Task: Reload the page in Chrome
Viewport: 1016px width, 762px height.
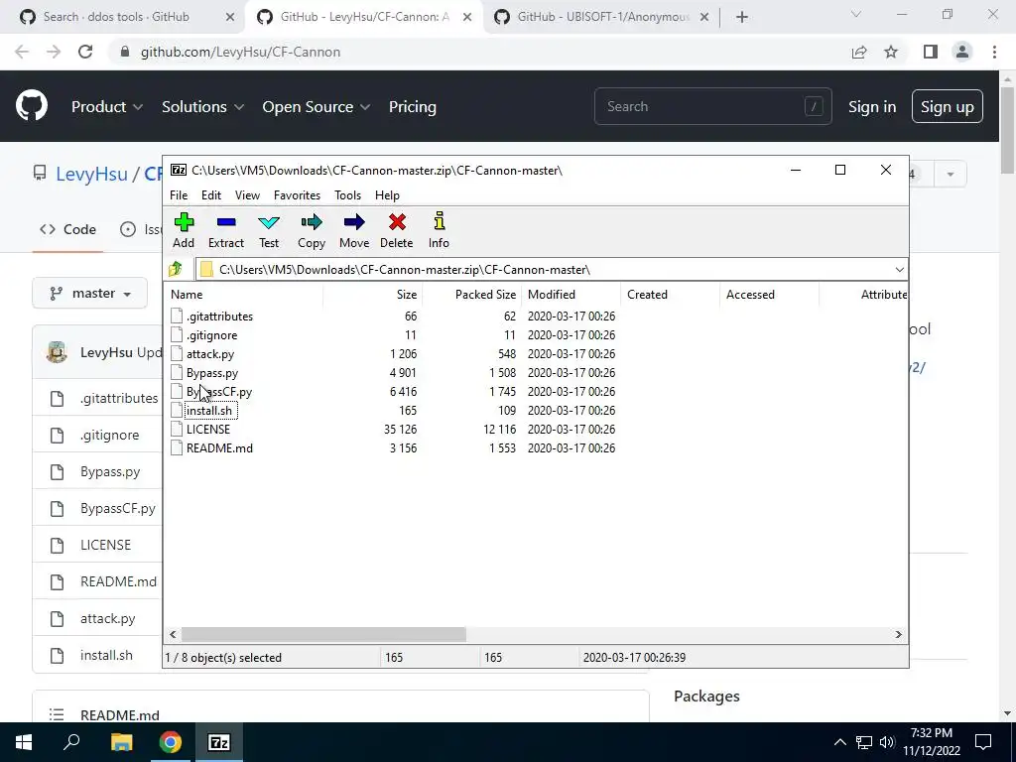Action: coord(85,52)
